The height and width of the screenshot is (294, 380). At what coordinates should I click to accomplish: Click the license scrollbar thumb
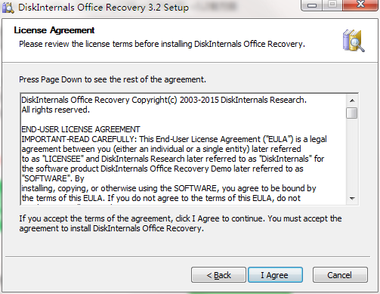pyautogui.click(x=352, y=113)
